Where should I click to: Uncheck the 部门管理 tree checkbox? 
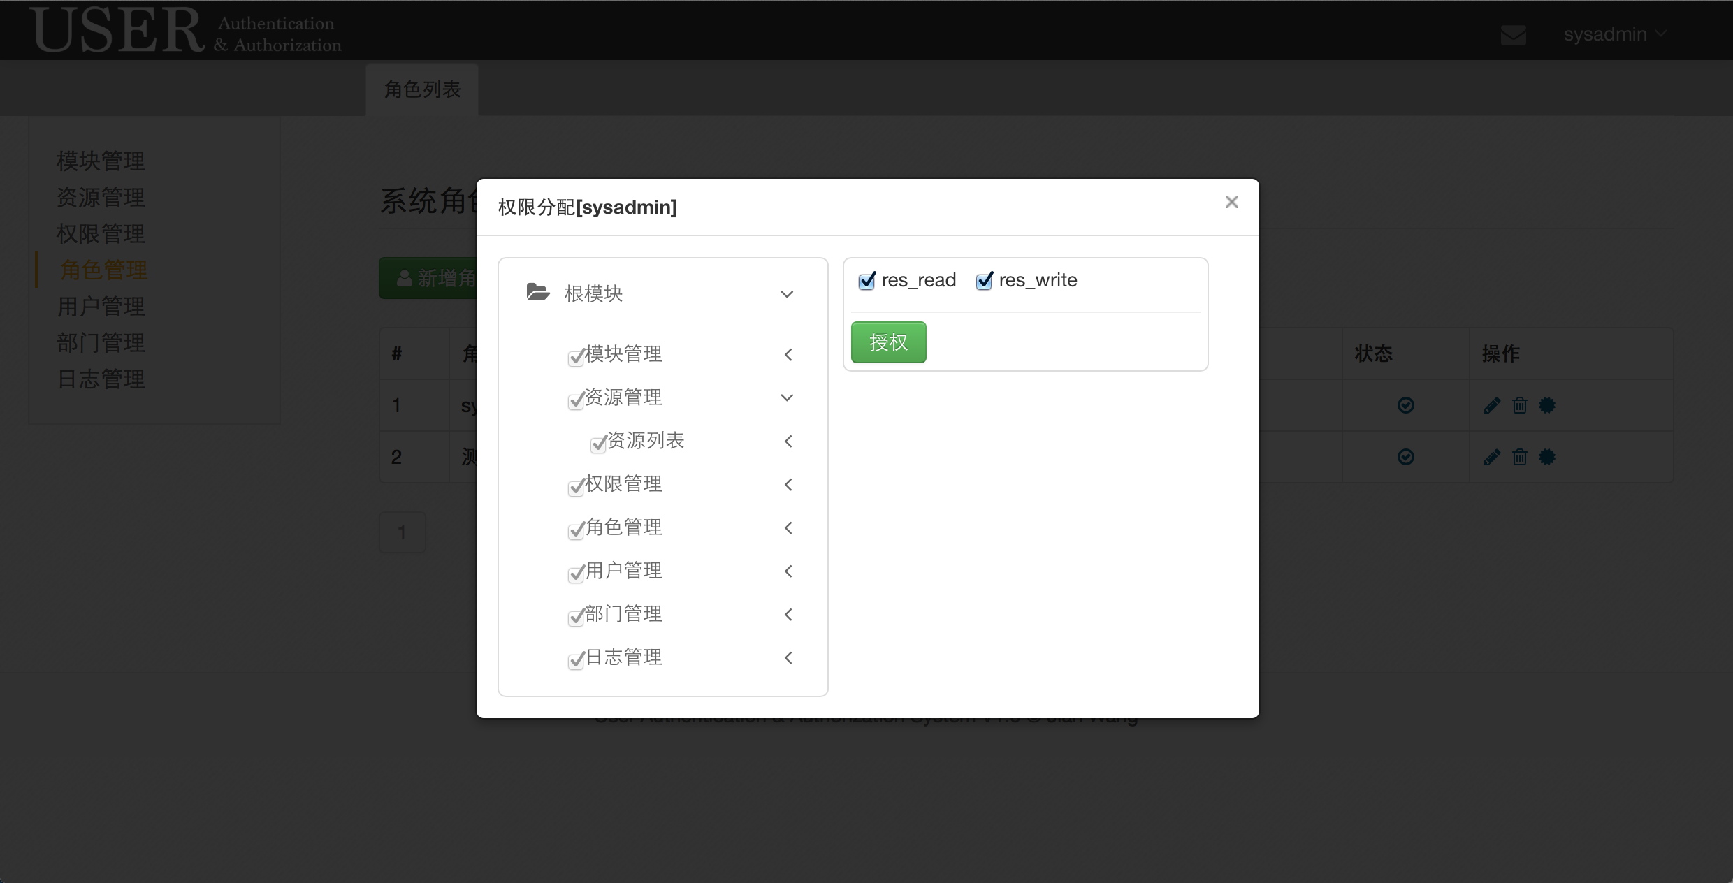tap(576, 618)
